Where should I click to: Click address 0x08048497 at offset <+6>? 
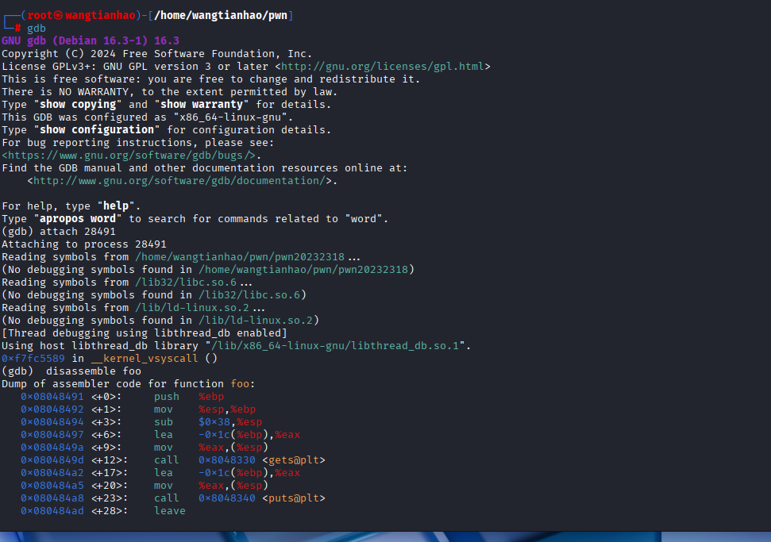click(52, 435)
